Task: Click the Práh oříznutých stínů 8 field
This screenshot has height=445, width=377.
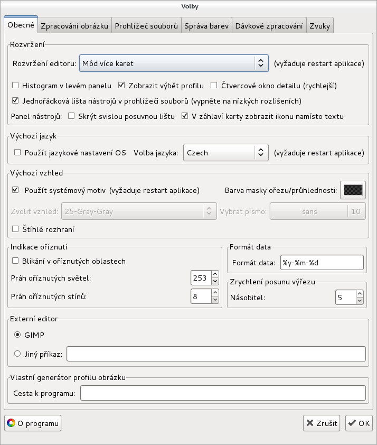Action: tap(201, 296)
